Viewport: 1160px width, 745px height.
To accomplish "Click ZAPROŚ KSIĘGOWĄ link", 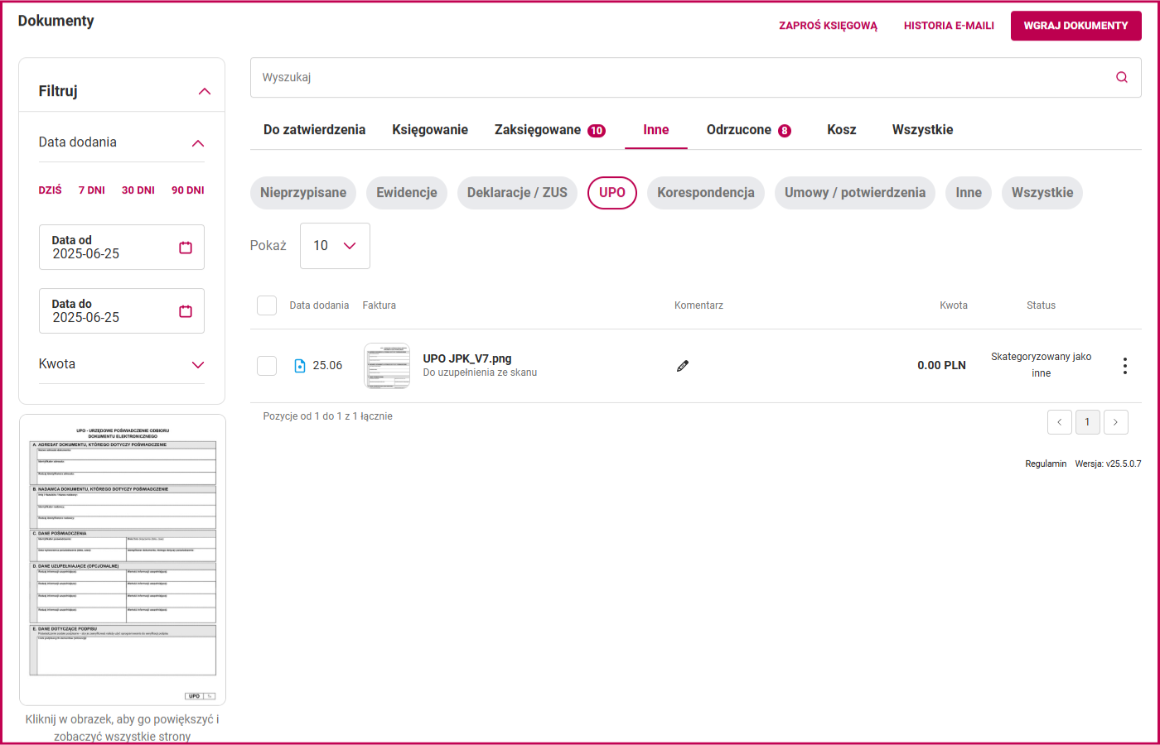I will (828, 26).
